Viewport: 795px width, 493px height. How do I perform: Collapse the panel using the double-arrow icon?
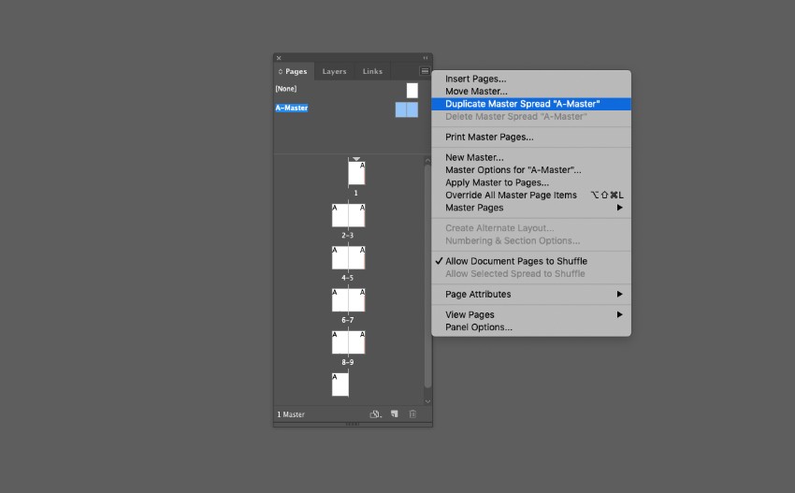tap(426, 58)
